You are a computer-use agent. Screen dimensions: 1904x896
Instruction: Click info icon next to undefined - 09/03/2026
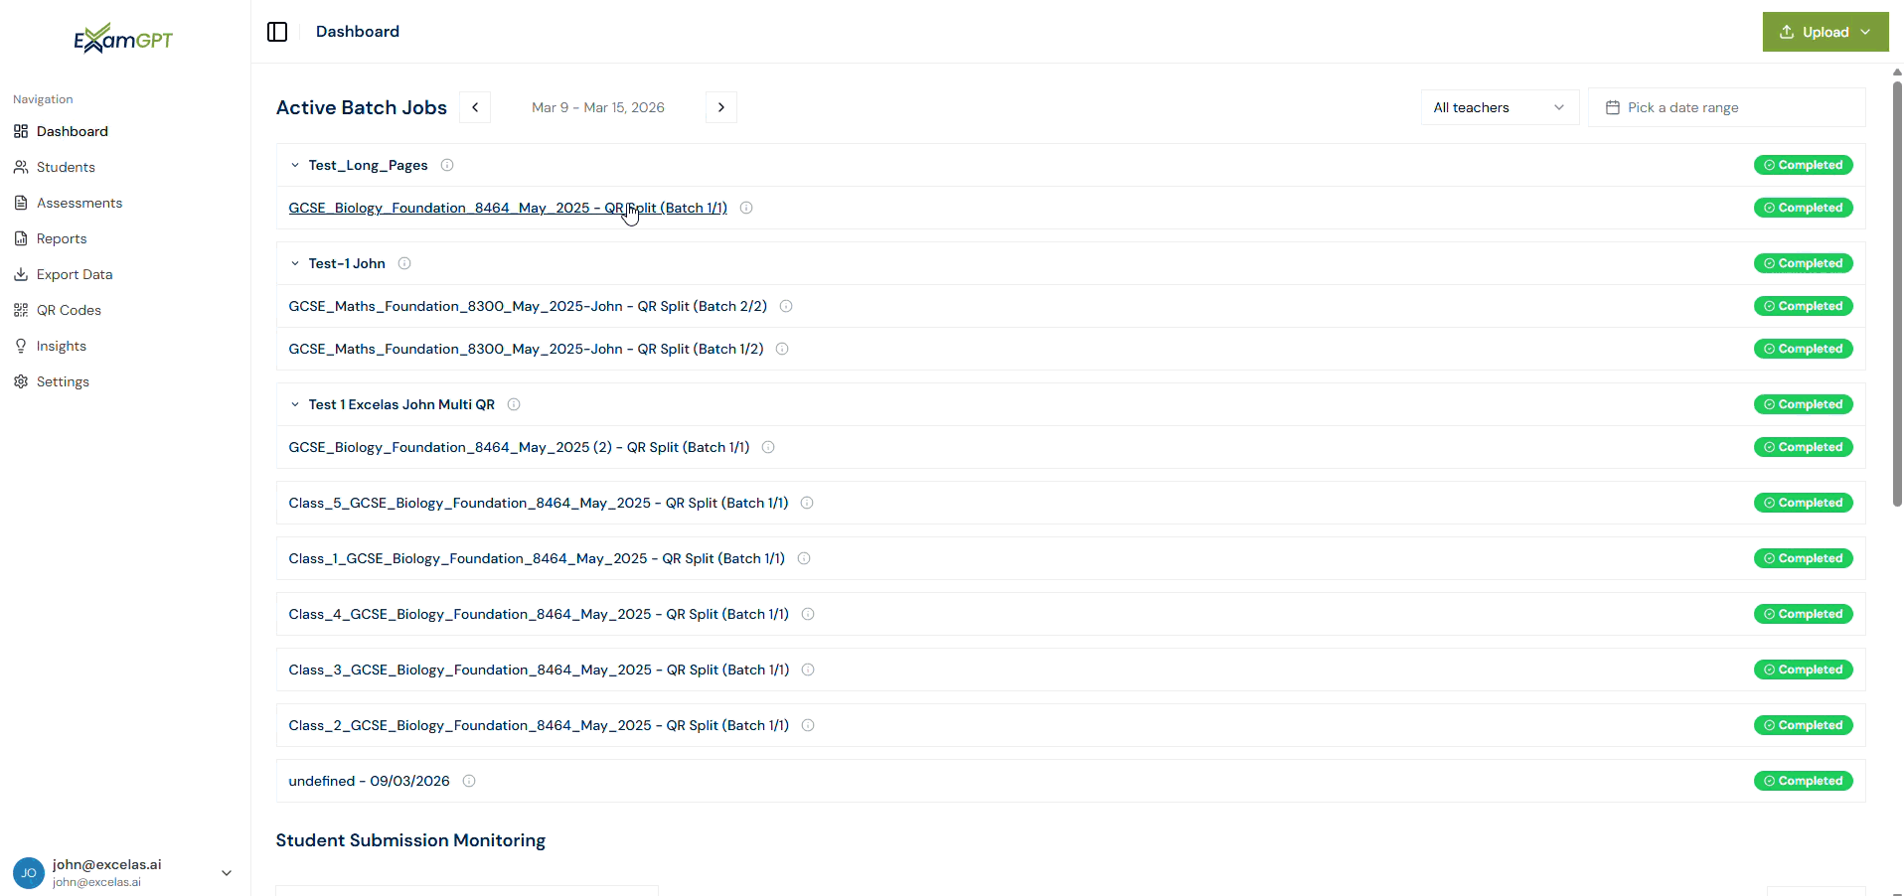tap(469, 781)
